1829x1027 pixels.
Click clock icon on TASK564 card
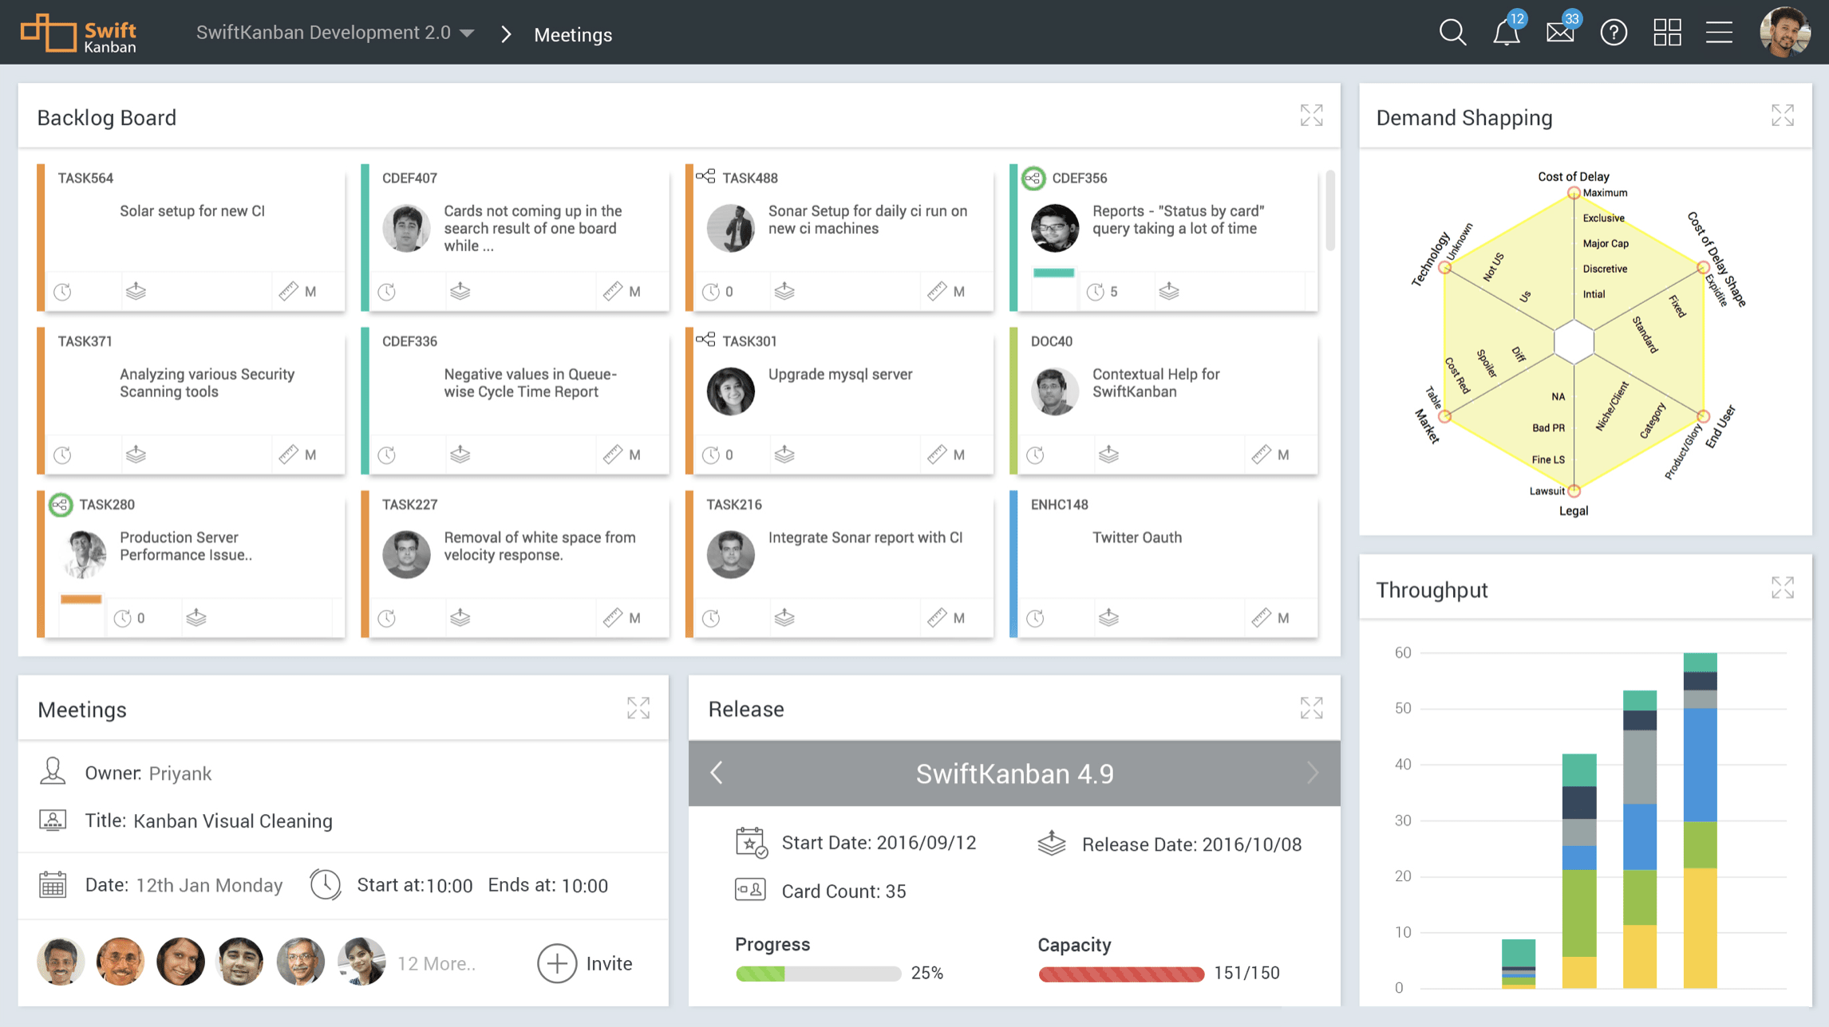[62, 292]
